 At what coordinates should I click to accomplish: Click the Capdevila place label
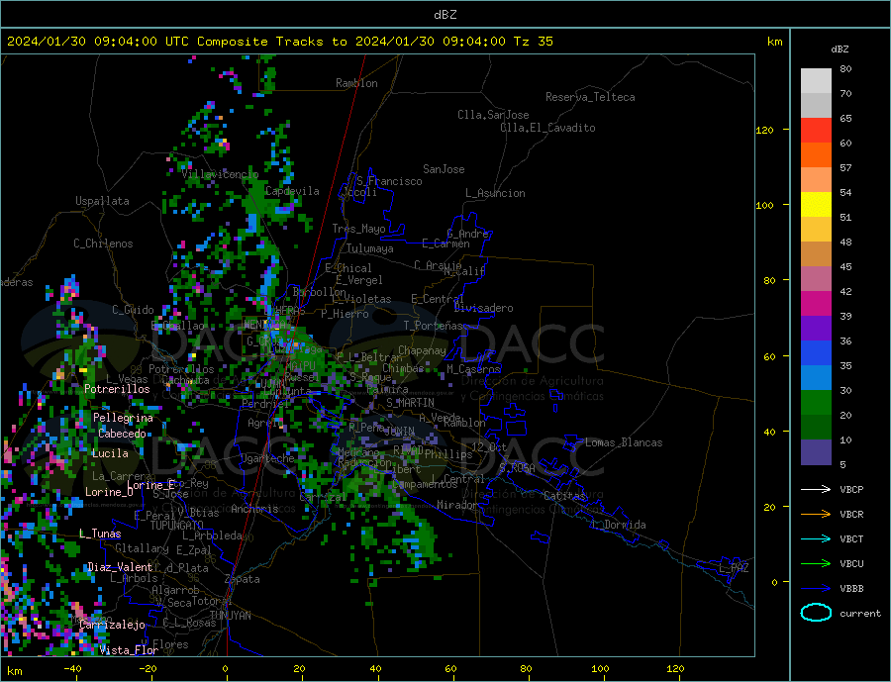292,191
